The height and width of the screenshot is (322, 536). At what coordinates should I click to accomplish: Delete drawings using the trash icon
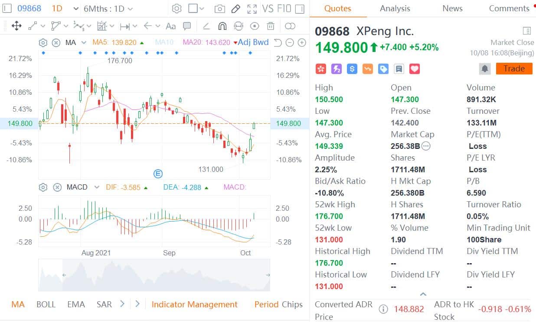pyautogui.click(x=270, y=26)
